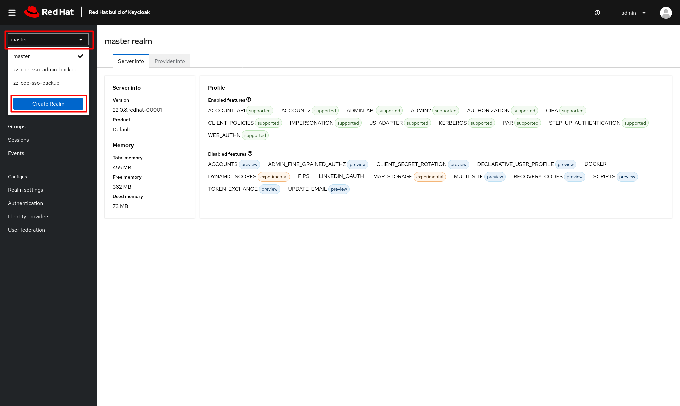The height and width of the screenshot is (406, 680).
Task: Open the Authentication section
Action: 25,203
